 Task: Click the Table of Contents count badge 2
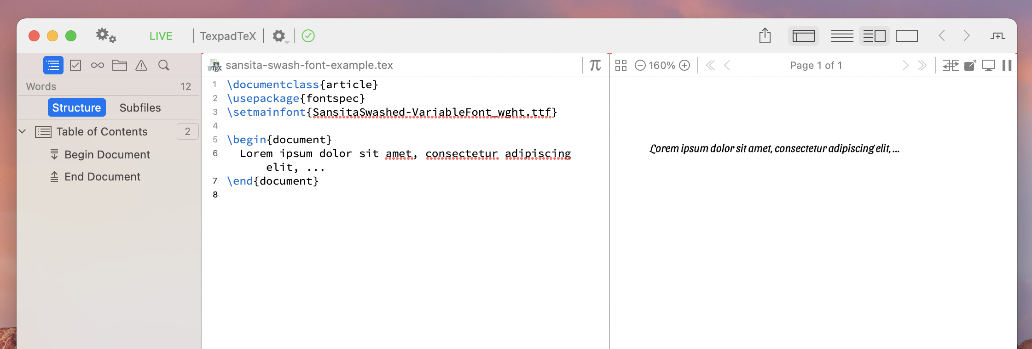(x=187, y=132)
